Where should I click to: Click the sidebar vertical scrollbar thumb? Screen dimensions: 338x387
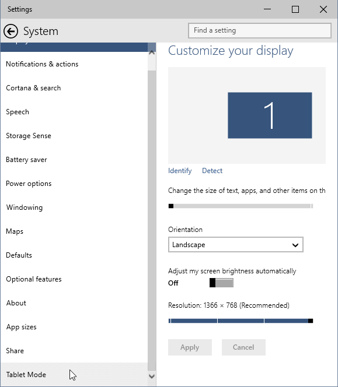point(152,220)
